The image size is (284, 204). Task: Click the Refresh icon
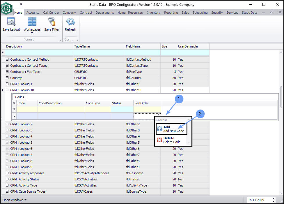click(x=70, y=22)
